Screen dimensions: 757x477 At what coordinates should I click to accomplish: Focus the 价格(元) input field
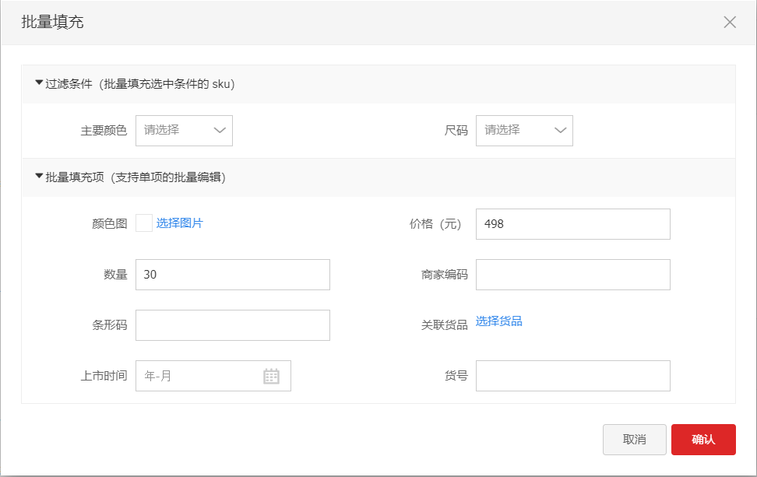click(x=573, y=224)
